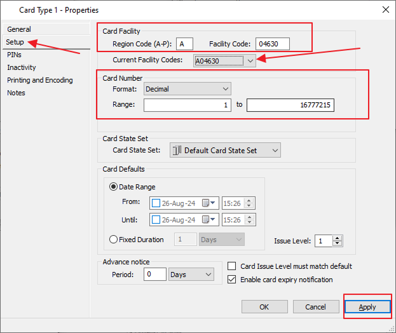Screen dimensions: 396x333
Task: Click the Apply button
Action: (367, 307)
